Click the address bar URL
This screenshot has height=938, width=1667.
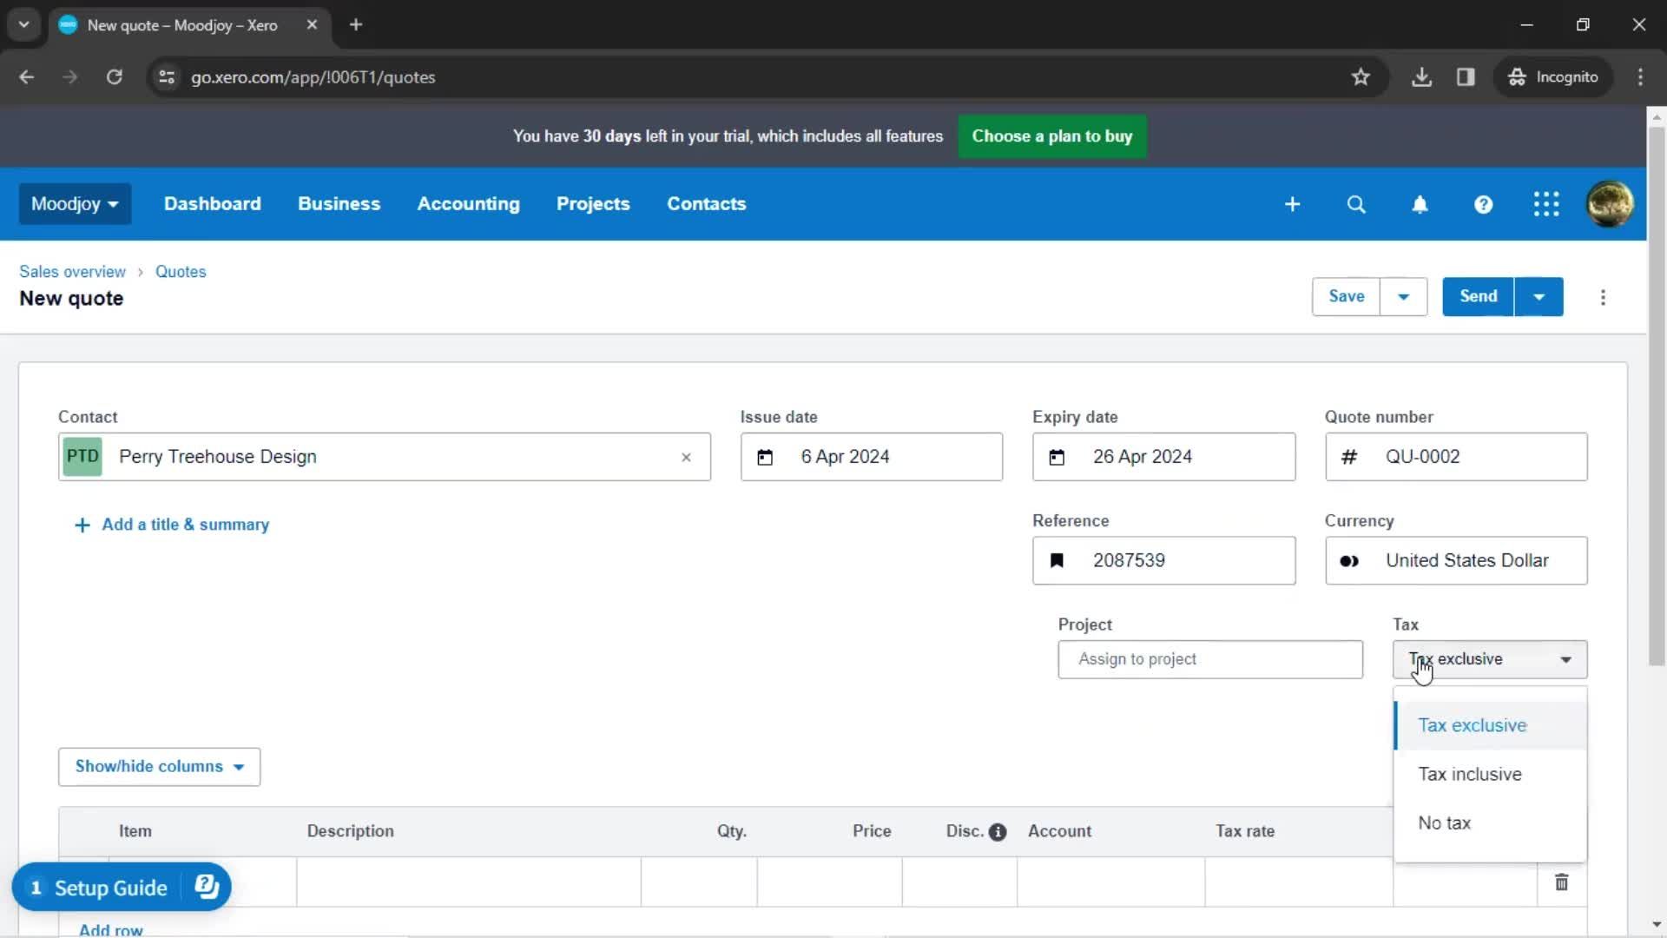[313, 77]
